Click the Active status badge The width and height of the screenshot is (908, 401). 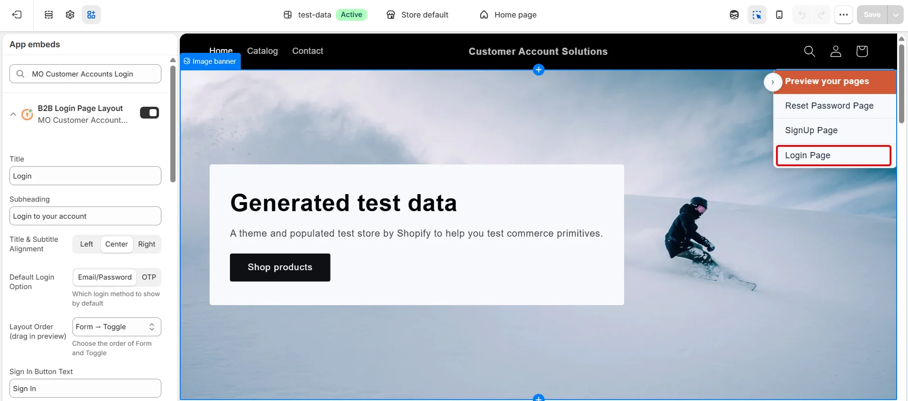tap(352, 15)
